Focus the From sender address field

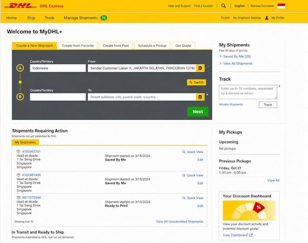[142, 68]
